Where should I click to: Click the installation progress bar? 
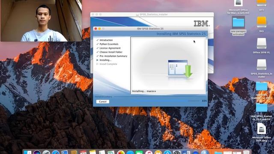point(165,101)
